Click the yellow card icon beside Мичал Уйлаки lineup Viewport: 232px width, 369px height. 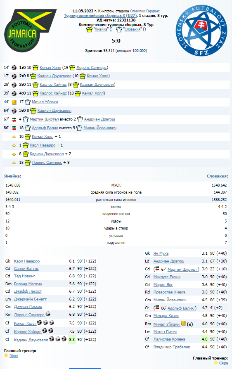(x=183, y=324)
